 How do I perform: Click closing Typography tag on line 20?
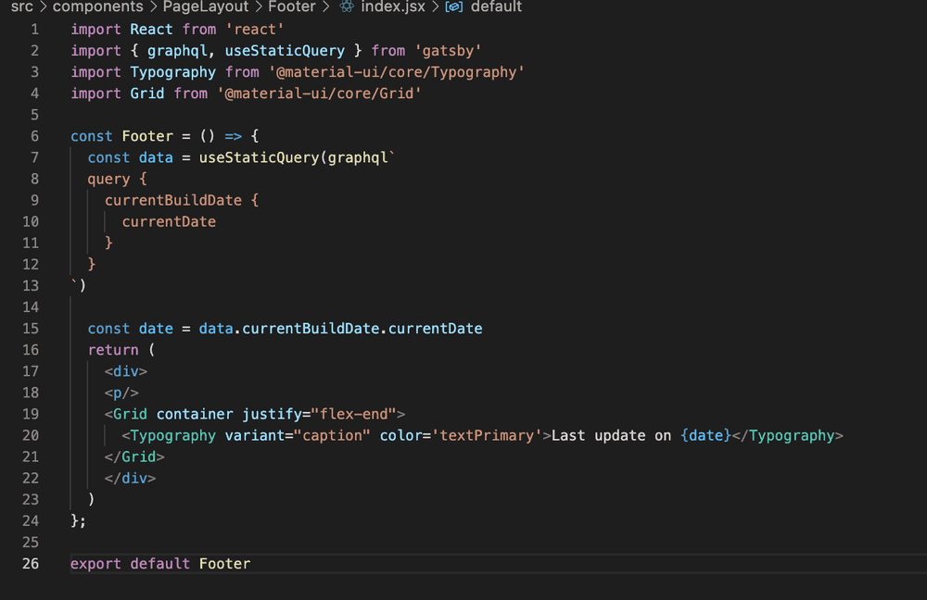point(787,435)
